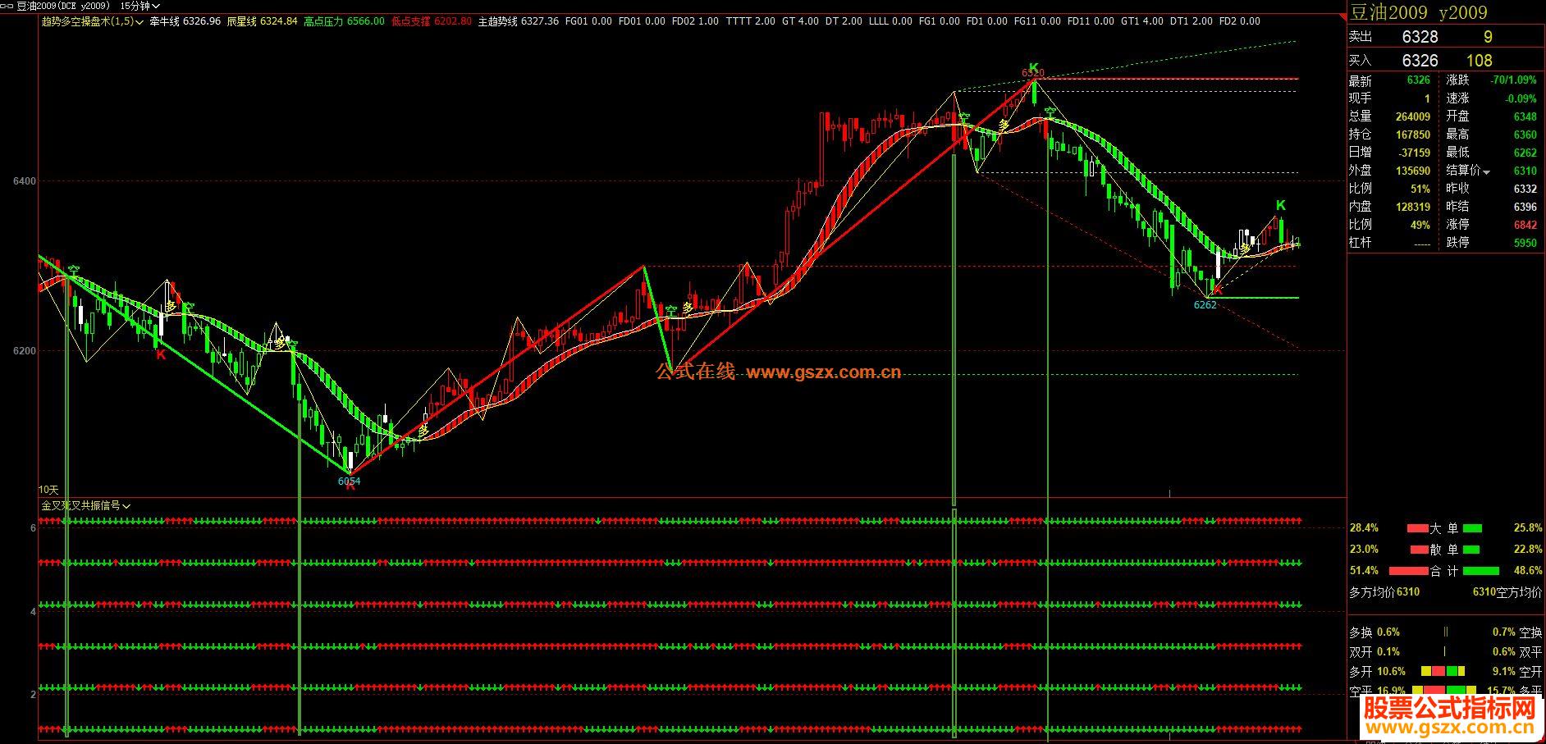Click the 开盘 value 6348
1546x744 pixels.
[x=1525, y=116]
